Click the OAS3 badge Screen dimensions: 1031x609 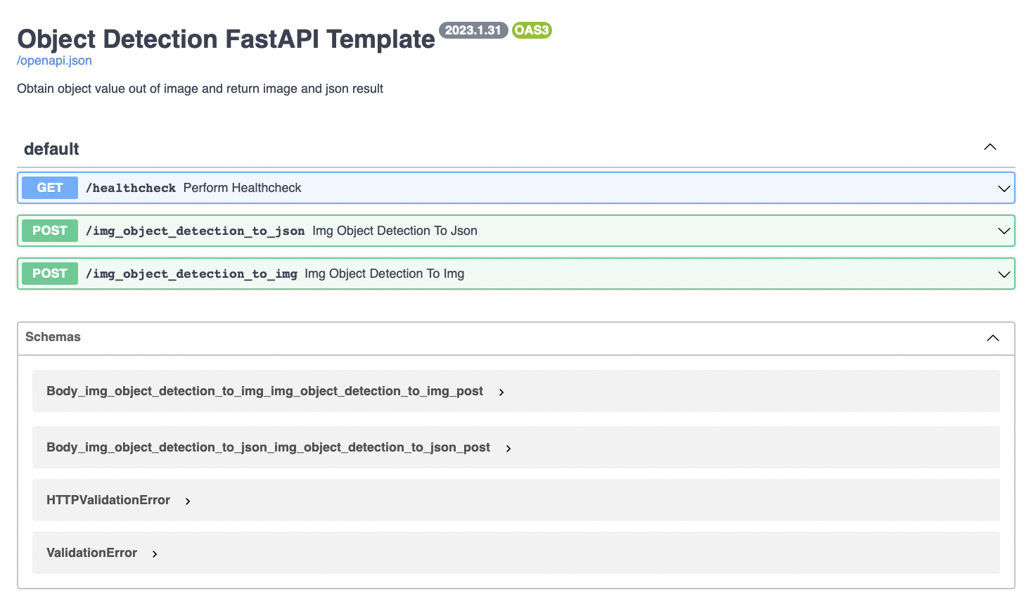[532, 30]
